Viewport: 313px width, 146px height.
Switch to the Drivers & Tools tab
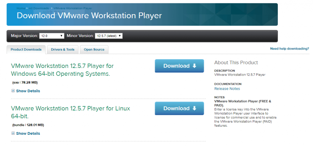[63, 50]
